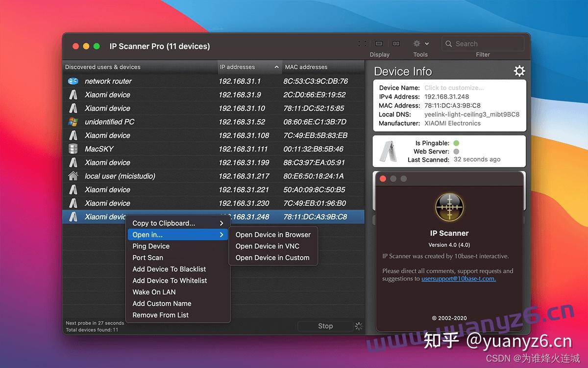Click the IP Scanner crosshair logo

pos(449,207)
